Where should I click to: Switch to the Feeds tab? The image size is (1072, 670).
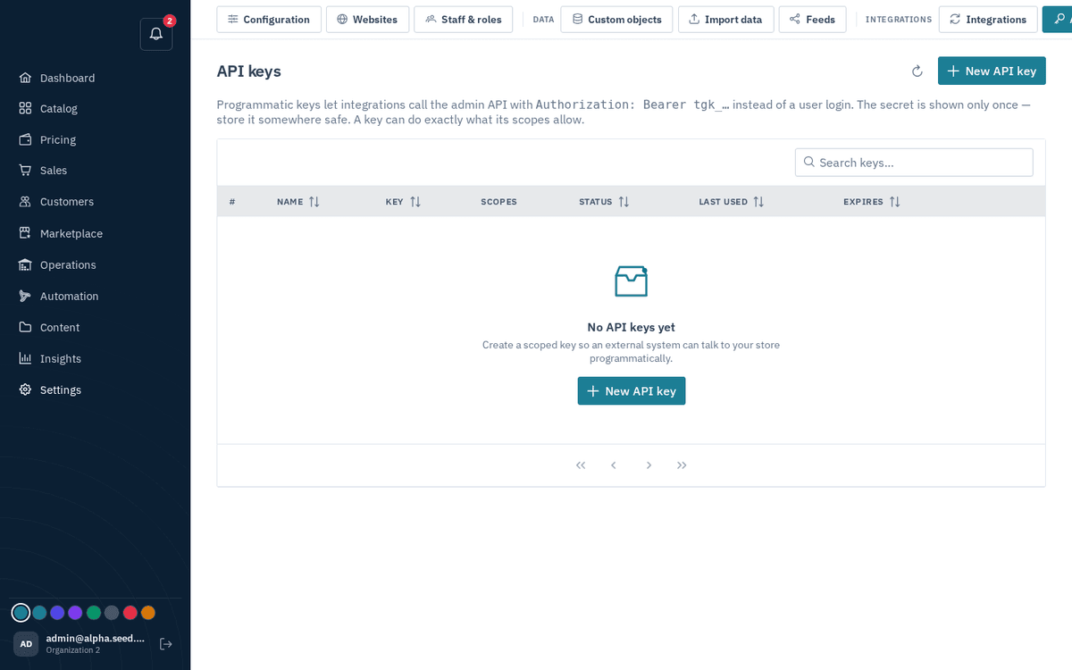(813, 19)
